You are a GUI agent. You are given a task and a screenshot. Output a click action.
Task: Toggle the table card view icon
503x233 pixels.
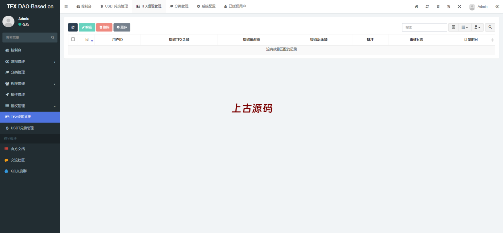tap(453, 27)
